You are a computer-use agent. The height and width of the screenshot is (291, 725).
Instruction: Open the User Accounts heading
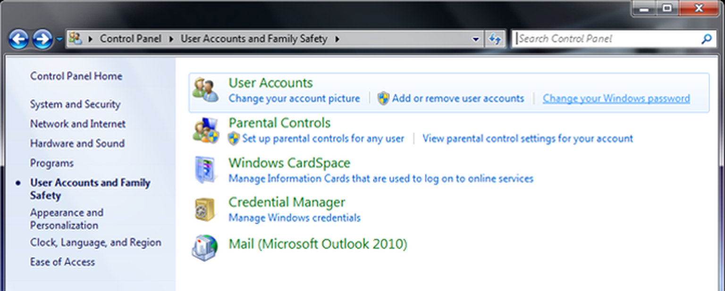[270, 83]
